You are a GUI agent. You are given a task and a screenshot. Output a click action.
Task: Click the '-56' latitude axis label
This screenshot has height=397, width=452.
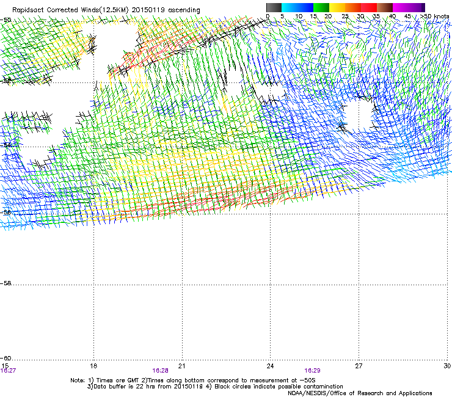(5, 212)
